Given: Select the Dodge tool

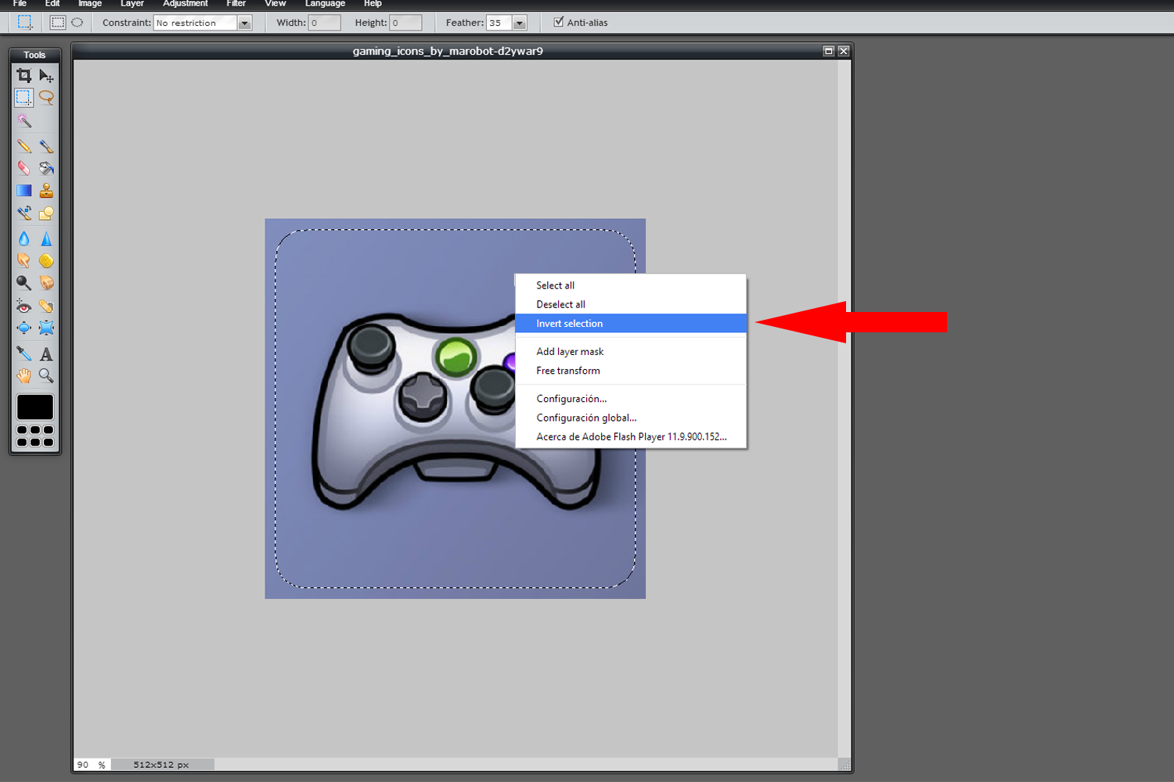Looking at the screenshot, I should (x=24, y=282).
